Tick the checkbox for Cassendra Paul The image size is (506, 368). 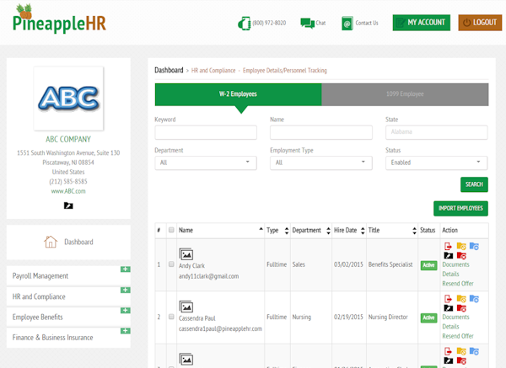[171, 317]
